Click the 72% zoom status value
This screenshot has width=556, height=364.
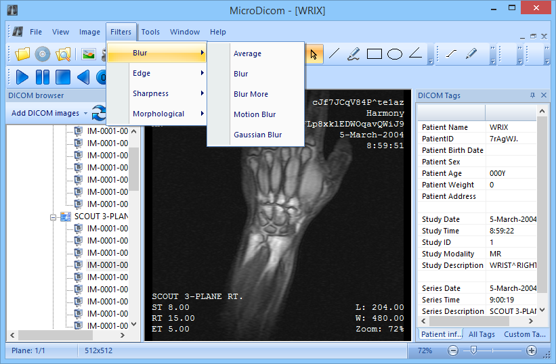pyautogui.click(x=425, y=350)
